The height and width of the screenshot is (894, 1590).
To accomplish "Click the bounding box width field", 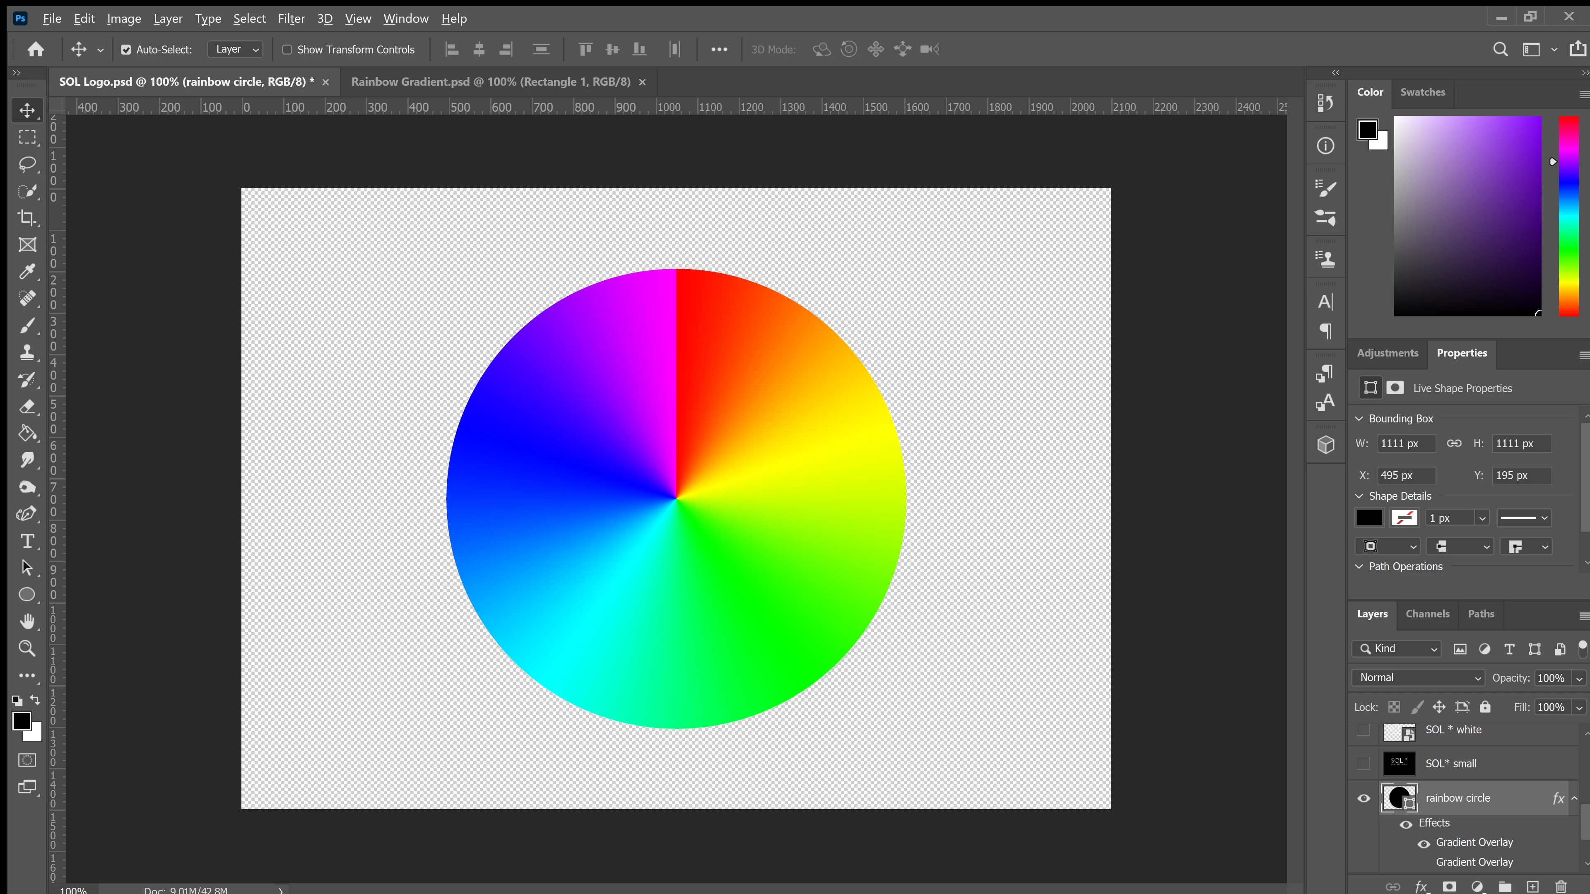I will [1405, 443].
